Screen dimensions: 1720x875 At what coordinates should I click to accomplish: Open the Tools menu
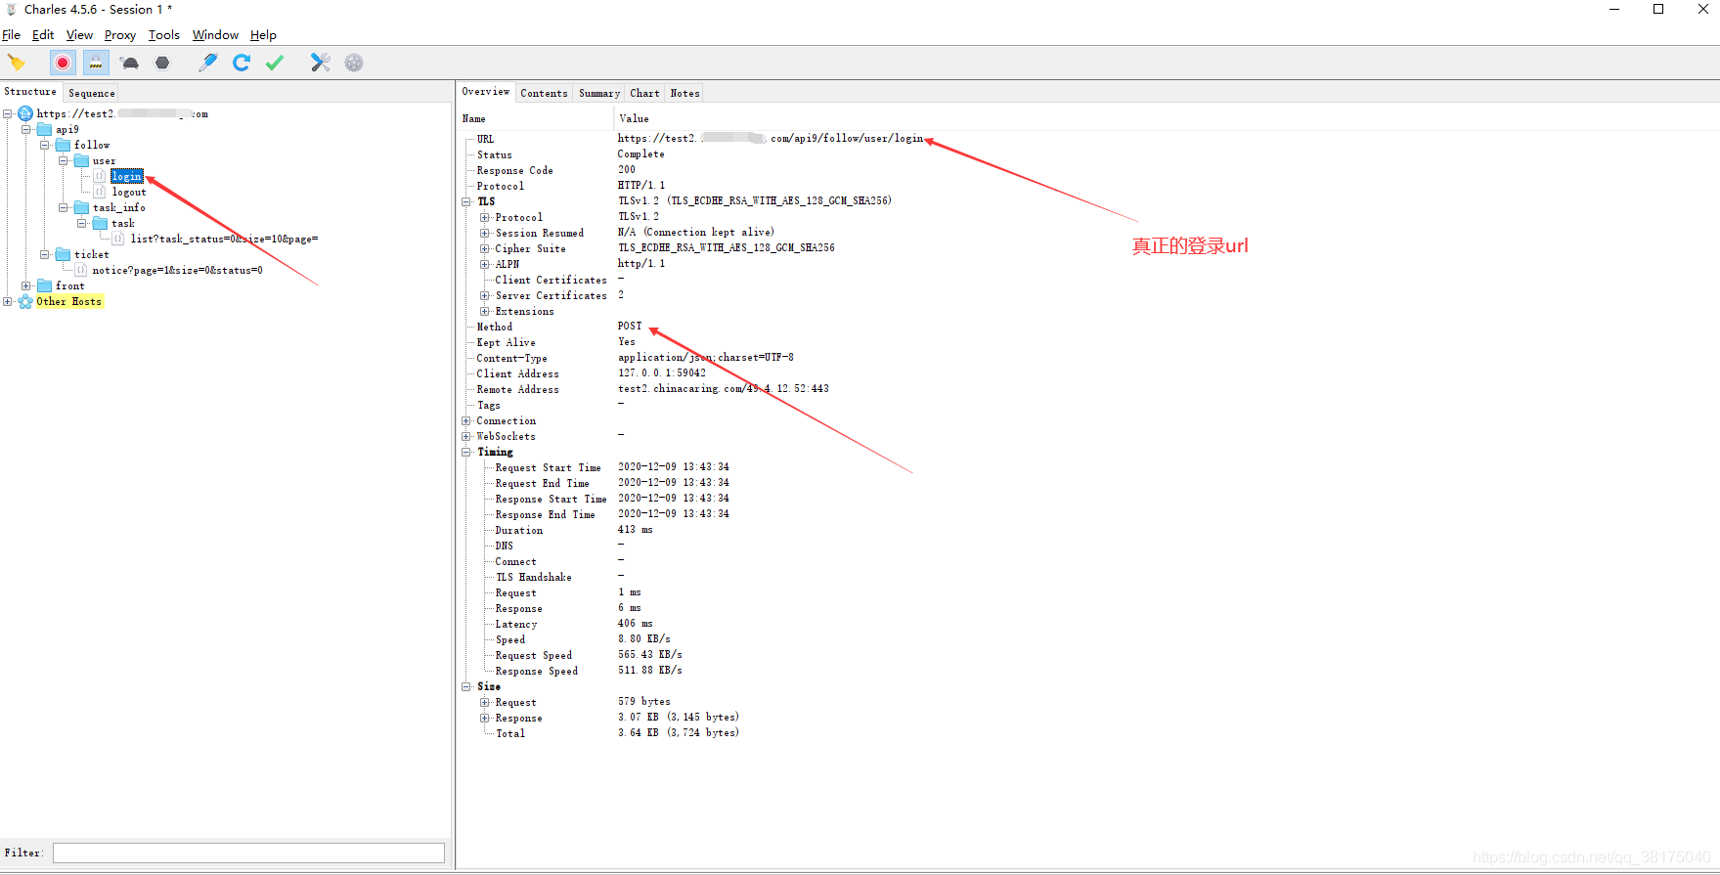point(164,35)
